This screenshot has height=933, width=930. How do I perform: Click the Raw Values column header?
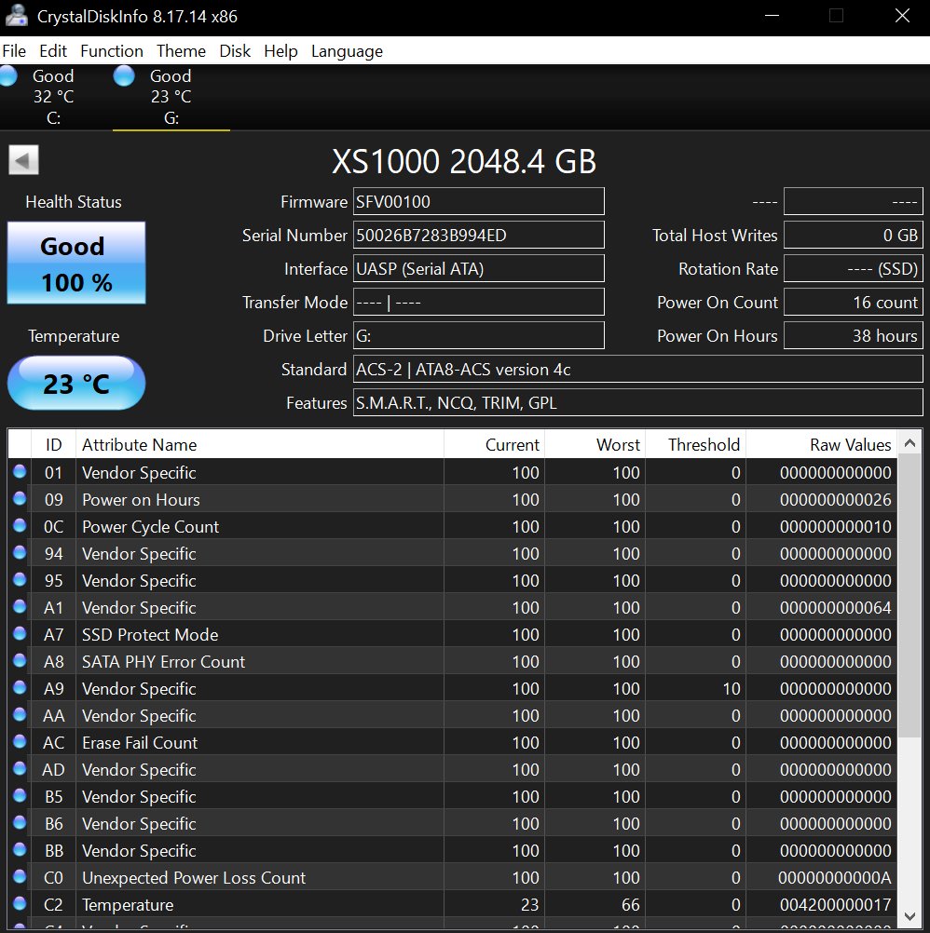[x=820, y=445]
